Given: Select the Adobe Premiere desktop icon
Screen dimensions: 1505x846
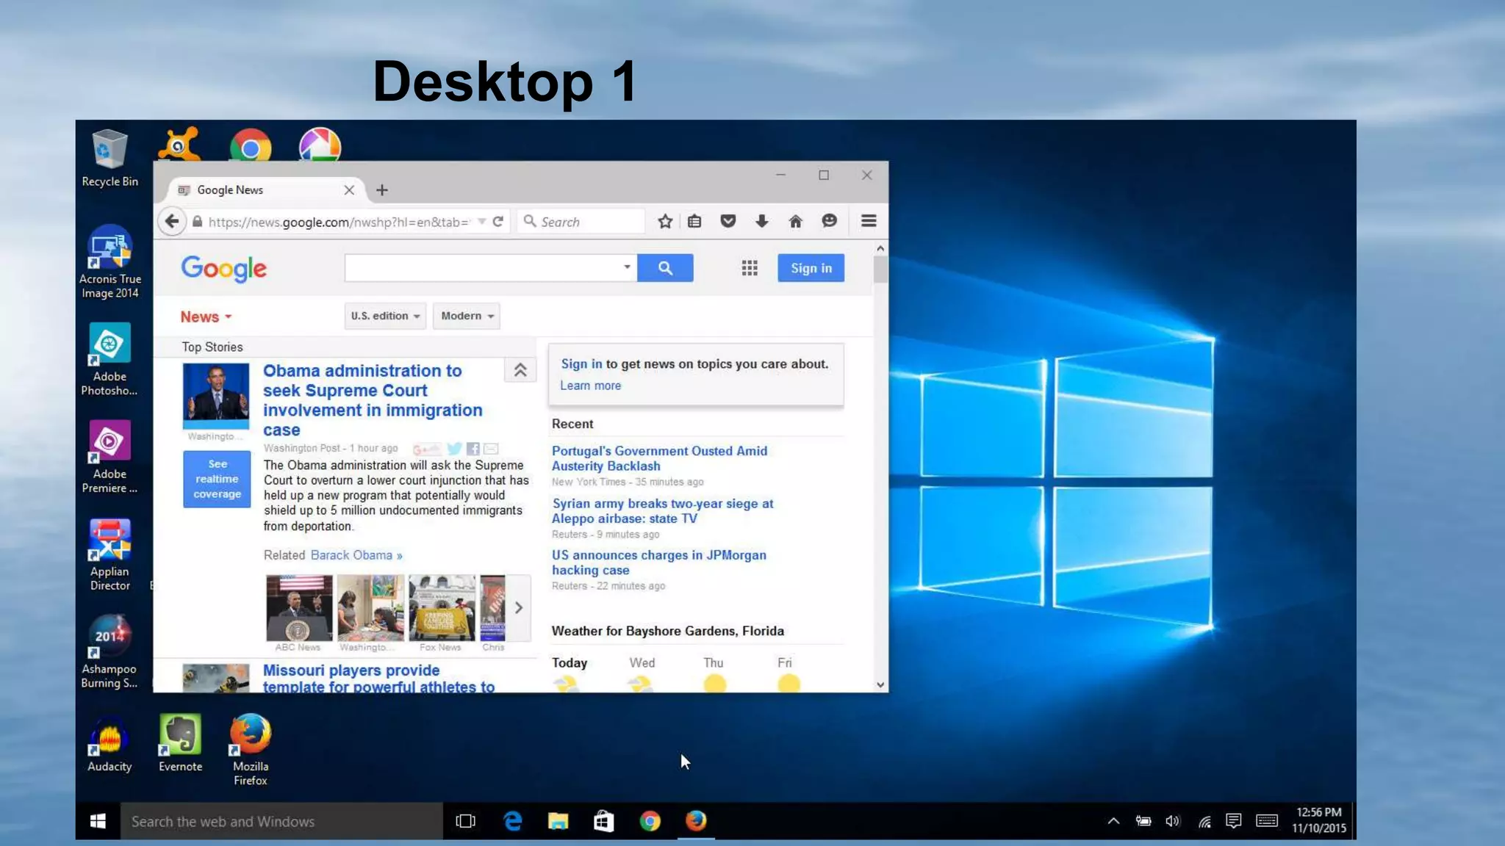Looking at the screenshot, I should click(x=109, y=458).
